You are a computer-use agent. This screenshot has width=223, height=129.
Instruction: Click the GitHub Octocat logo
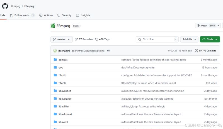click(x=5, y=6)
